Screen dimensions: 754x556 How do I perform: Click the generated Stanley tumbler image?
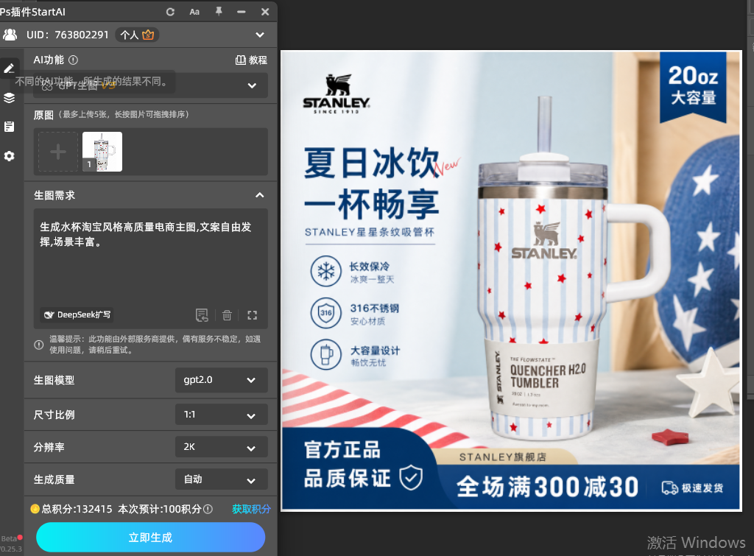511,281
